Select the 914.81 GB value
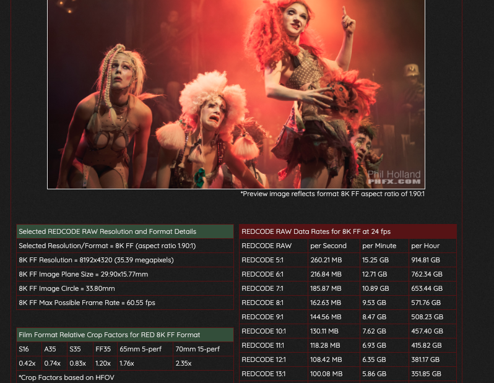The width and height of the screenshot is (494, 383). pos(433,260)
